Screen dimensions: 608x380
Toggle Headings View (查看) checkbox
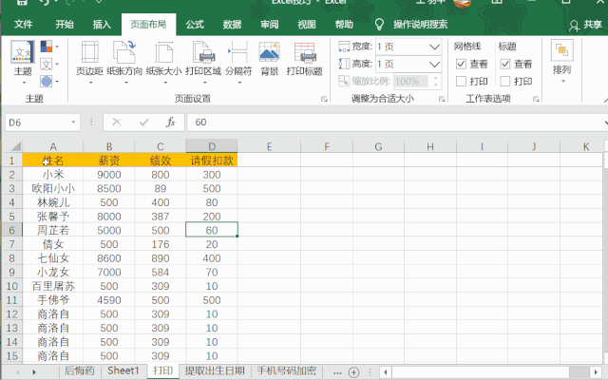coord(504,64)
